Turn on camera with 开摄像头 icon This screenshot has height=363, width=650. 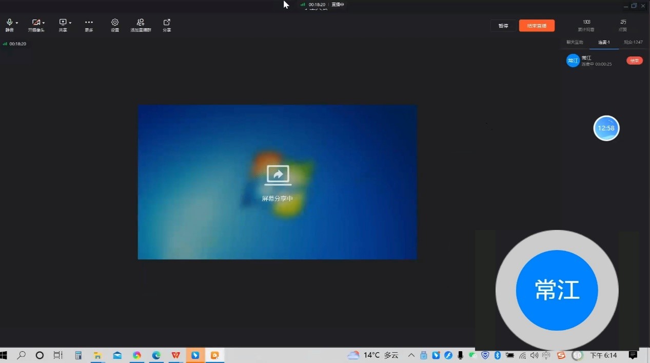tap(35, 23)
